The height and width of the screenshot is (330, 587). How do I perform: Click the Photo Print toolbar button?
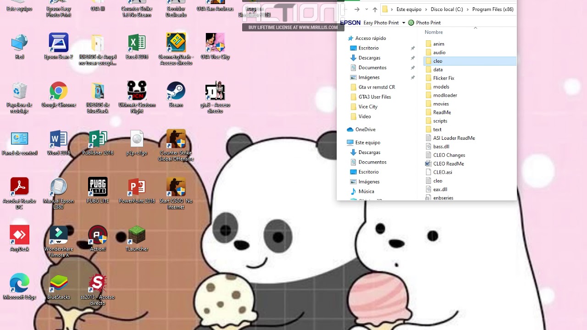pyautogui.click(x=424, y=23)
